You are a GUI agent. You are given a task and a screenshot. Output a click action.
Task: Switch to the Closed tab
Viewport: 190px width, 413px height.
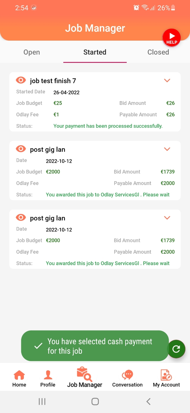pyautogui.click(x=158, y=52)
